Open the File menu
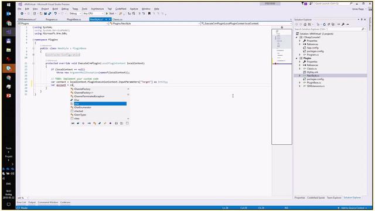 point(19,9)
